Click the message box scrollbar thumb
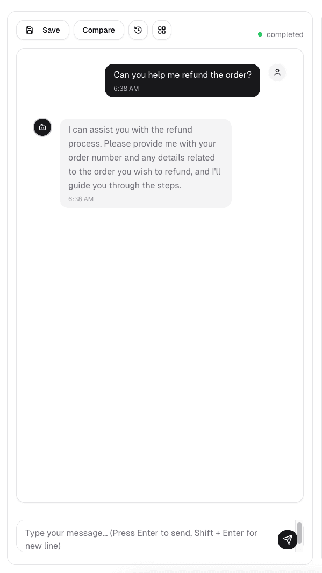Viewport: 322px width, 573px height. [299, 533]
